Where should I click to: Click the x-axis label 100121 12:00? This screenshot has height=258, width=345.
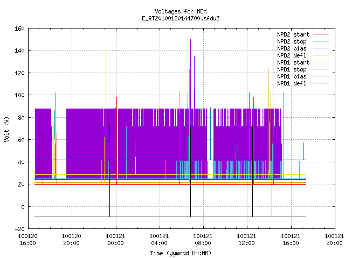click(x=246, y=240)
